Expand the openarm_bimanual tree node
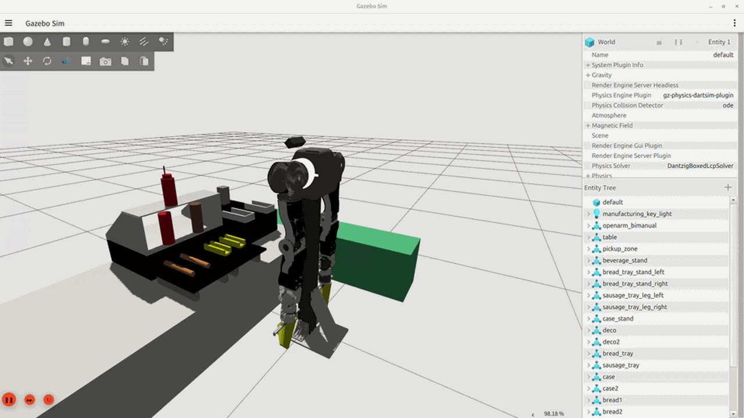744x418 pixels. (588, 225)
